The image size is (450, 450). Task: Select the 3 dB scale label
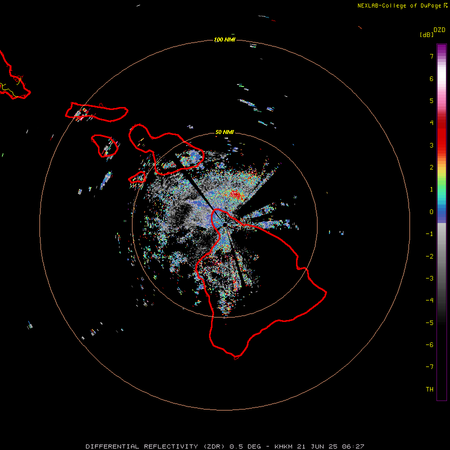click(x=431, y=145)
